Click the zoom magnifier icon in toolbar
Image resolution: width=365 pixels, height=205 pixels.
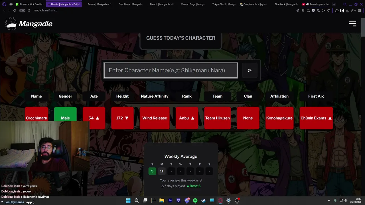coord(298,11)
